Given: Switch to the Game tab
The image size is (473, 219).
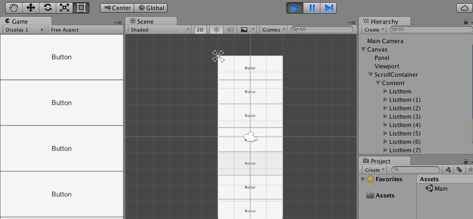Looking at the screenshot, I should [26, 21].
